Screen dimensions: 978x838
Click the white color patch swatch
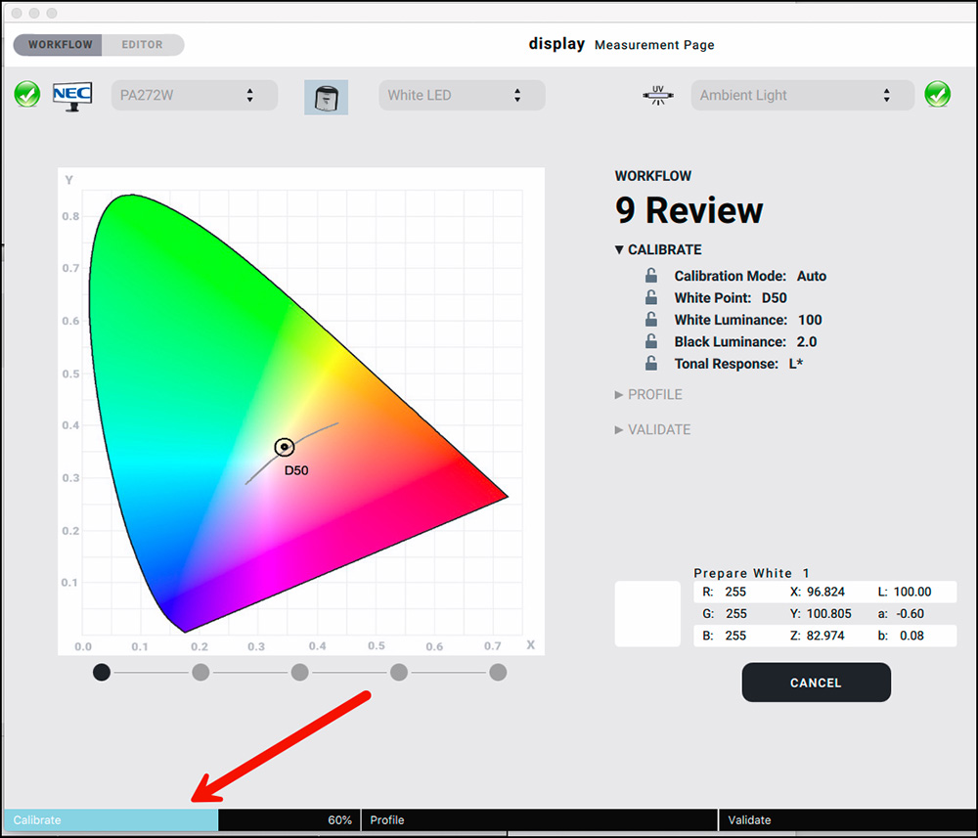647,613
